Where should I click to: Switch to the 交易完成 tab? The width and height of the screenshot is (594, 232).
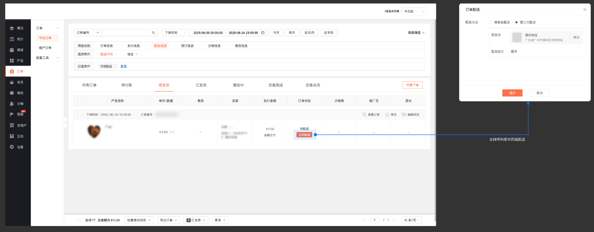point(276,85)
